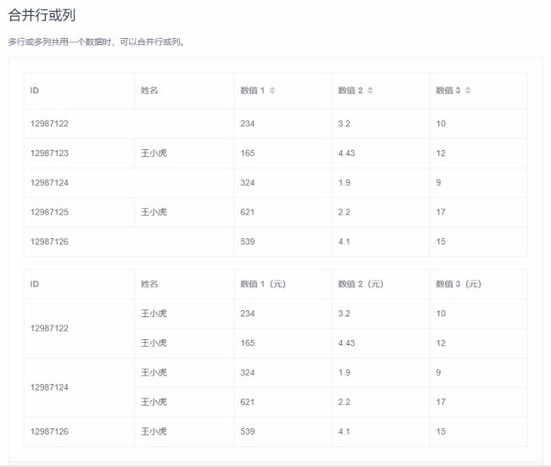Click ID 12987126 in the 元 table
This screenshot has height=467, width=551.
[x=49, y=431]
